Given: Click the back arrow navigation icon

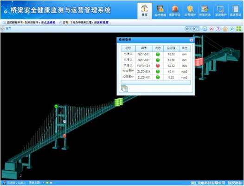Looking at the screenshot, I should click(x=187, y=29).
